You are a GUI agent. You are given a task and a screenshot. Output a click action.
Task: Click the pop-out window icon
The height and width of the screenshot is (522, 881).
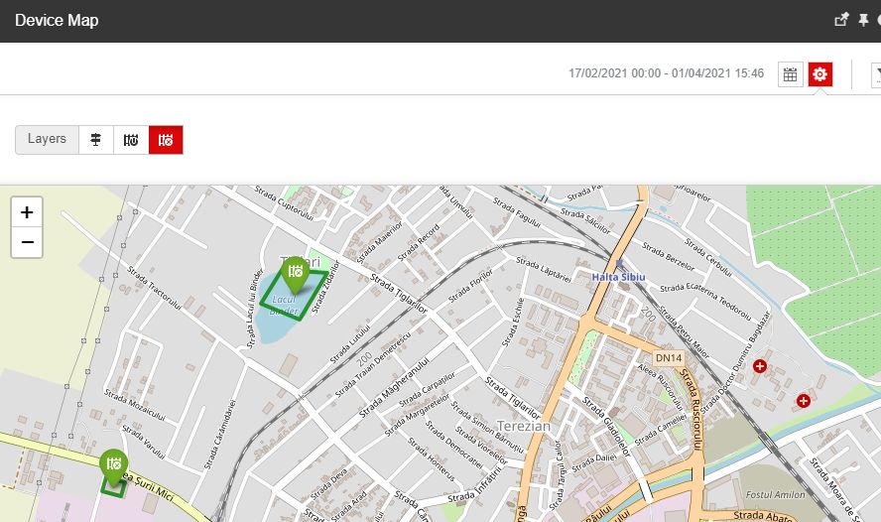841,20
